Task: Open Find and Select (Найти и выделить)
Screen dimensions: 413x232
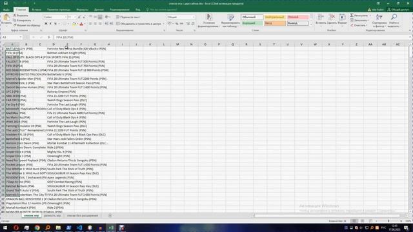Action: point(394,21)
